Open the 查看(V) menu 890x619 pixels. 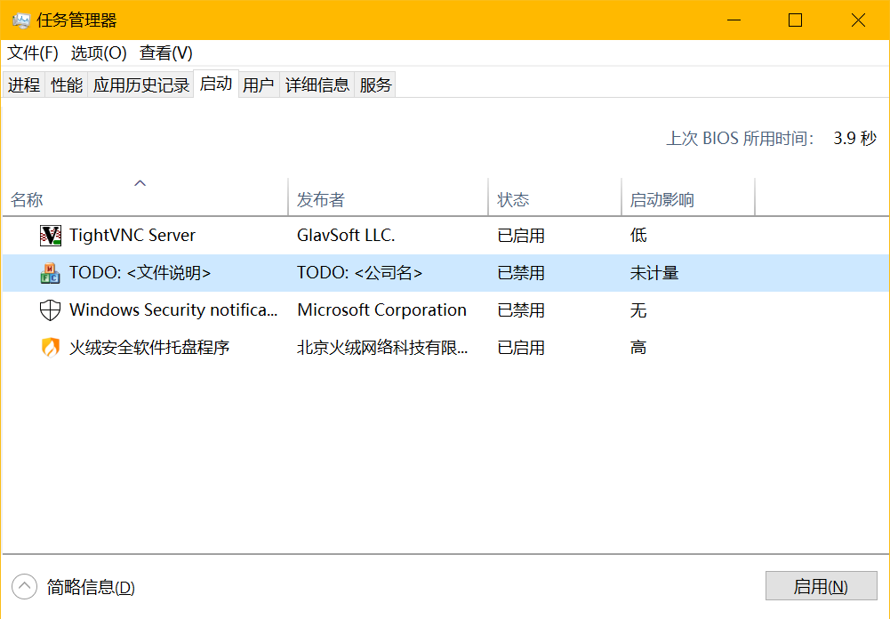[x=165, y=53]
